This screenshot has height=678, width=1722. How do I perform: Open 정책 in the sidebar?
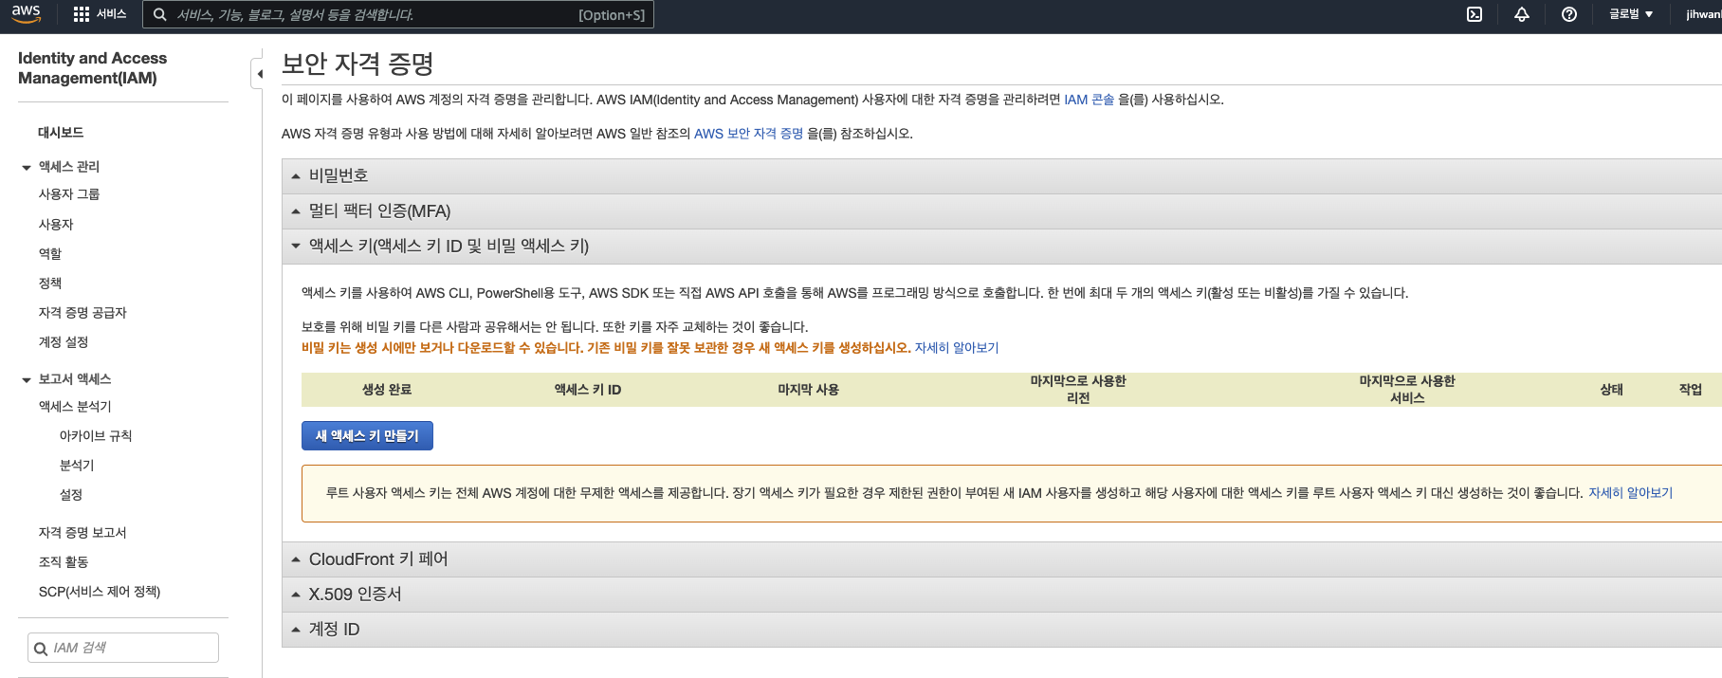click(x=50, y=284)
